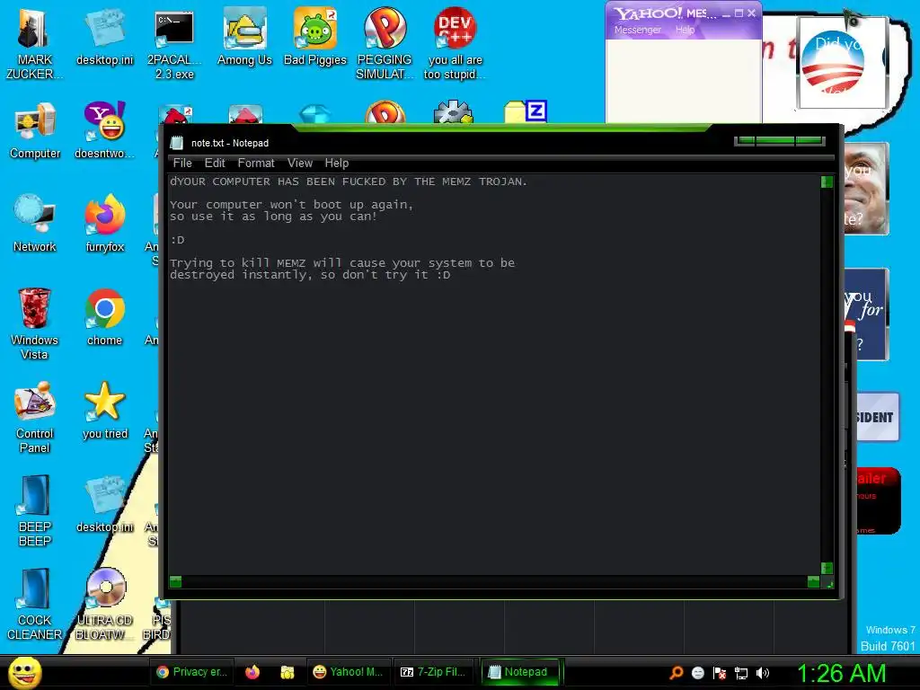The image size is (920, 690).
Task: Launch the furryfox browser icon
Action: [104, 223]
